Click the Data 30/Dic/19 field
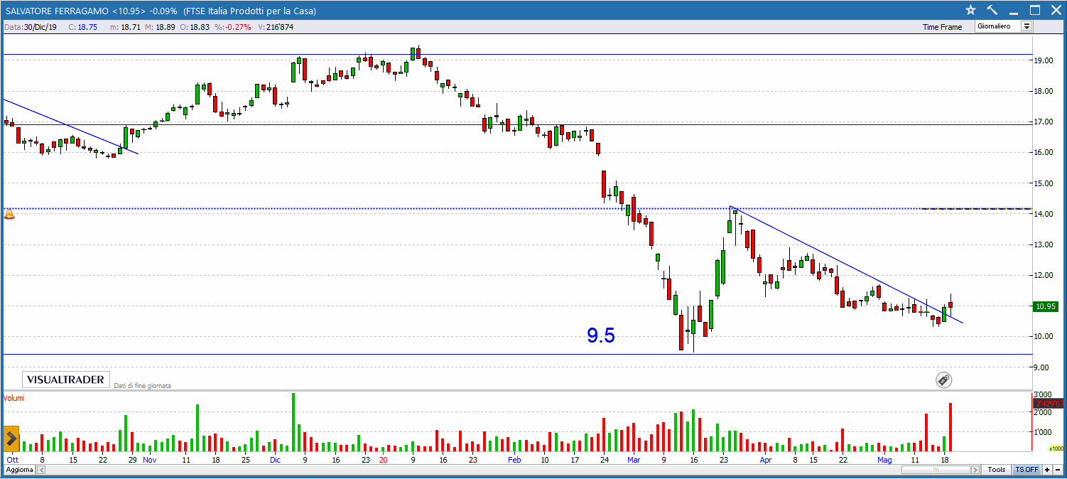The height and width of the screenshot is (479, 1067). (31, 27)
